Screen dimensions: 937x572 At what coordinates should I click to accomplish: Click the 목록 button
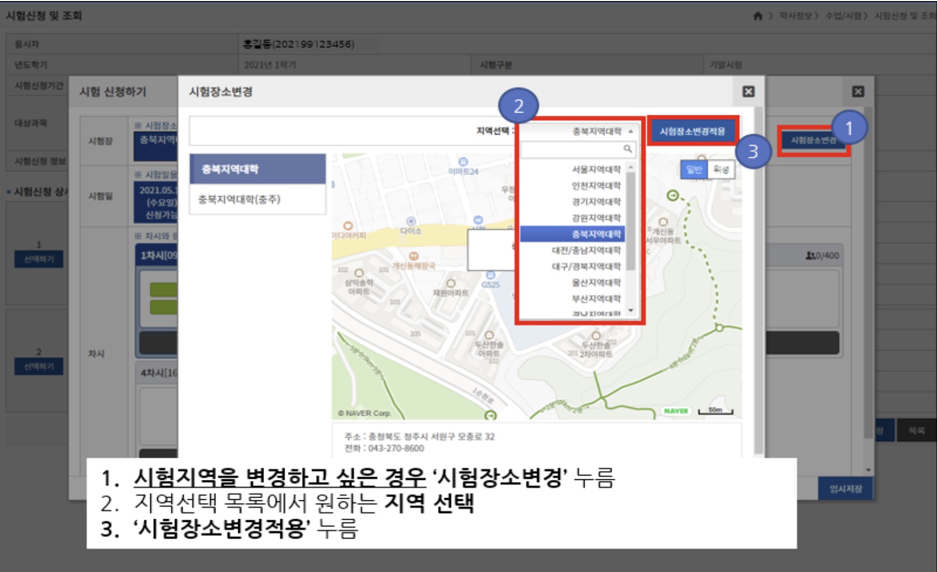pos(917,430)
